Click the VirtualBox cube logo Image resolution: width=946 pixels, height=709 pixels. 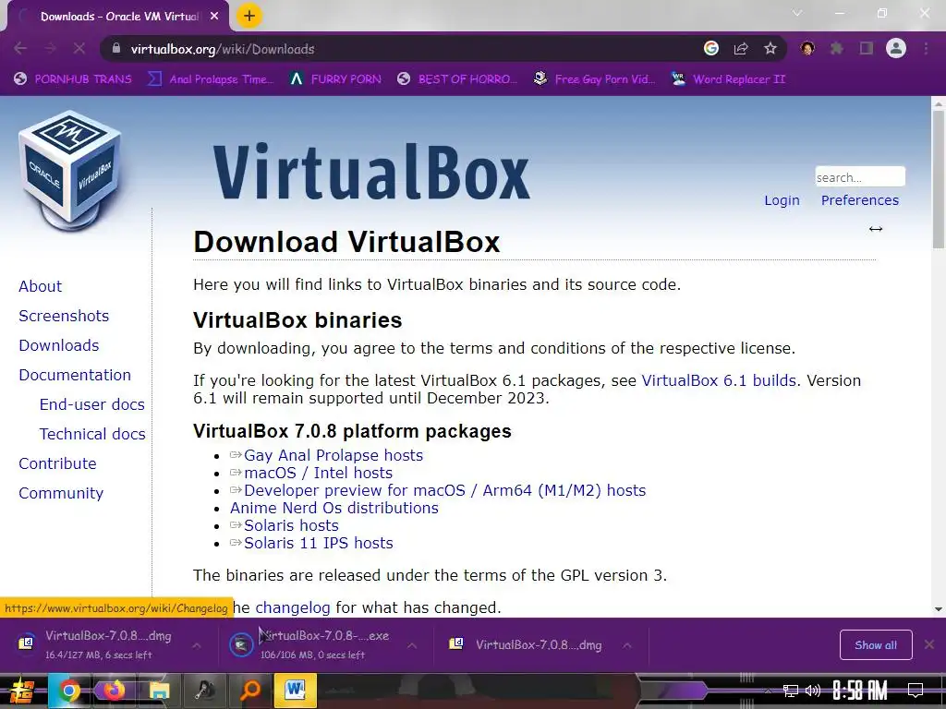tap(70, 171)
